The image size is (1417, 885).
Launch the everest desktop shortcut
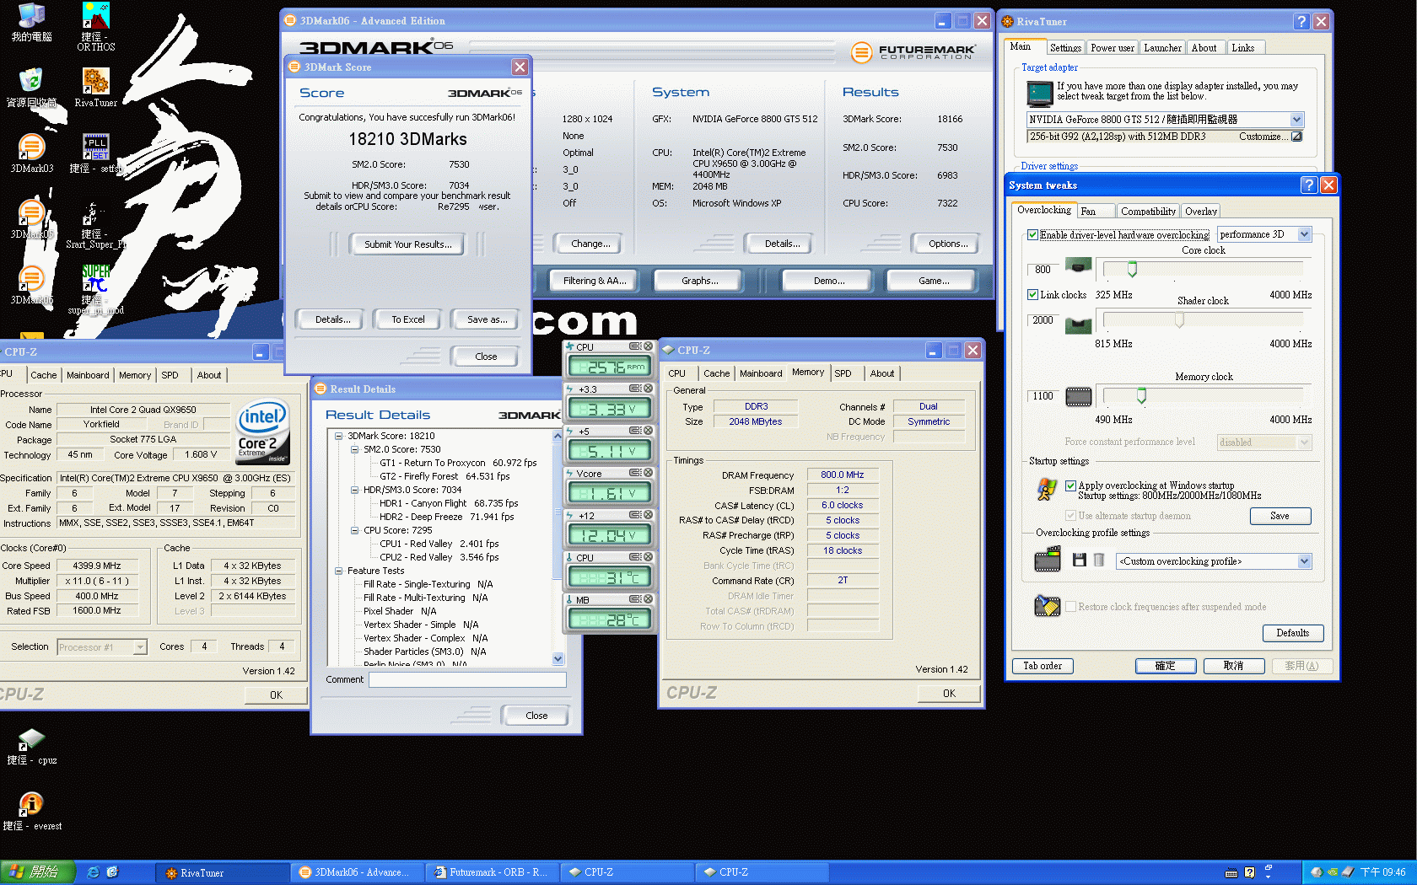tap(31, 804)
